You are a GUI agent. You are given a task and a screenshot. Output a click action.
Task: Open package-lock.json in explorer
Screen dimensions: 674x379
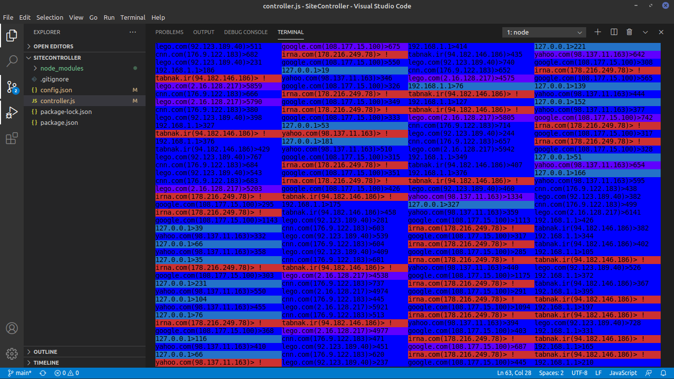[85, 112]
